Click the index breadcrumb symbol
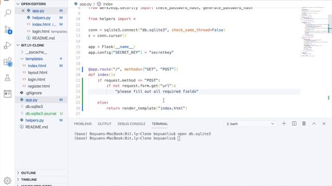The height and width of the screenshot is (186, 332). 108,4
